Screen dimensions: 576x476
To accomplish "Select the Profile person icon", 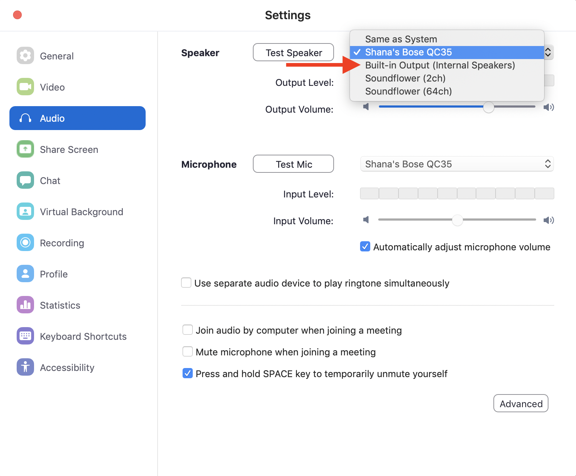I will pos(25,274).
